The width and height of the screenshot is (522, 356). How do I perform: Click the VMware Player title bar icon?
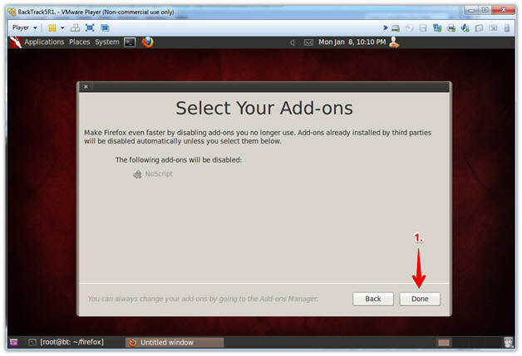pyautogui.click(x=12, y=12)
